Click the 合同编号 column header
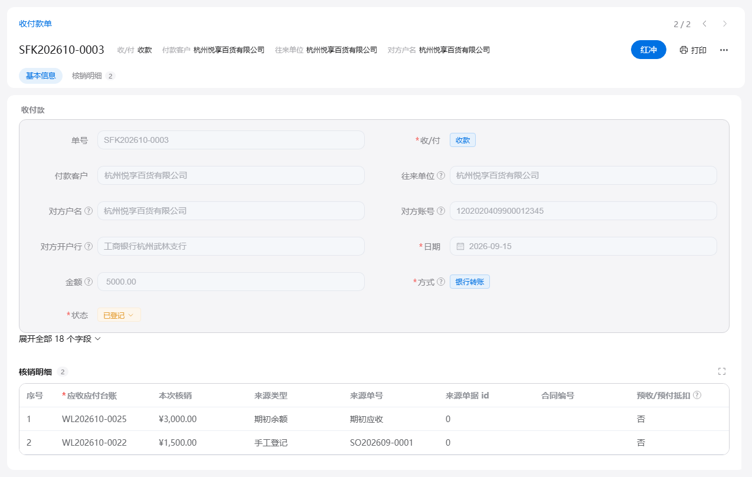 pyautogui.click(x=558, y=396)
